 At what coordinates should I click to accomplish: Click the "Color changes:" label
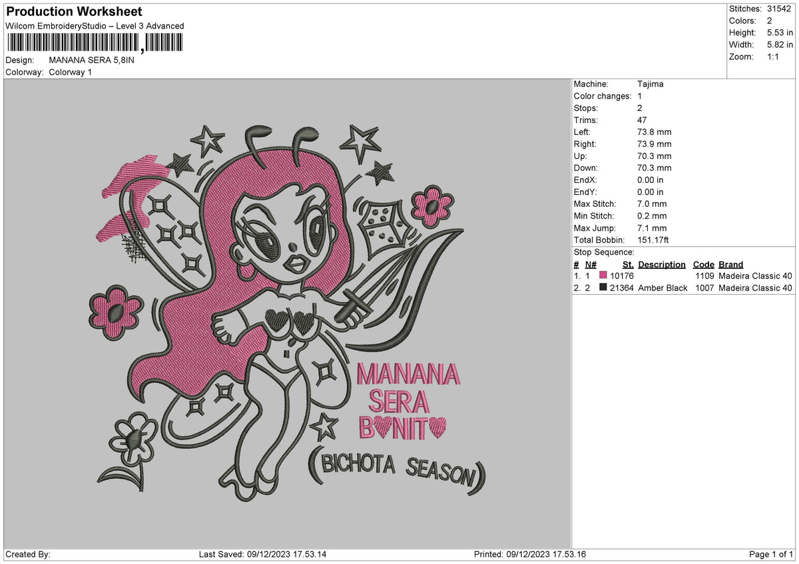tap(603, 96)
